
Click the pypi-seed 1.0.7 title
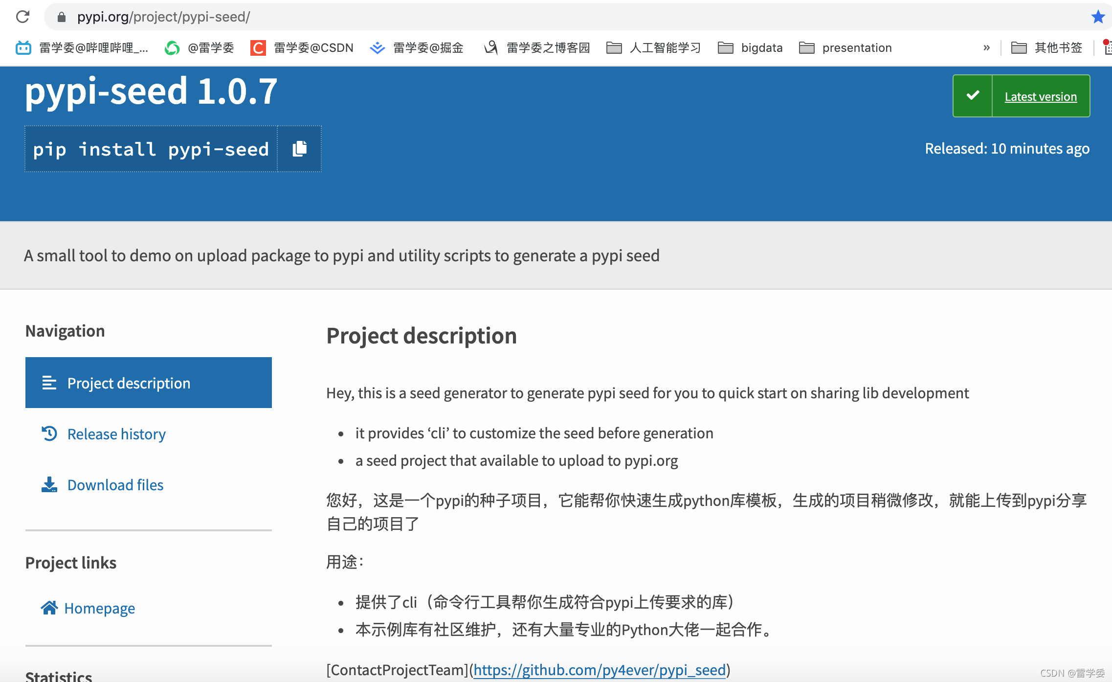151,91
